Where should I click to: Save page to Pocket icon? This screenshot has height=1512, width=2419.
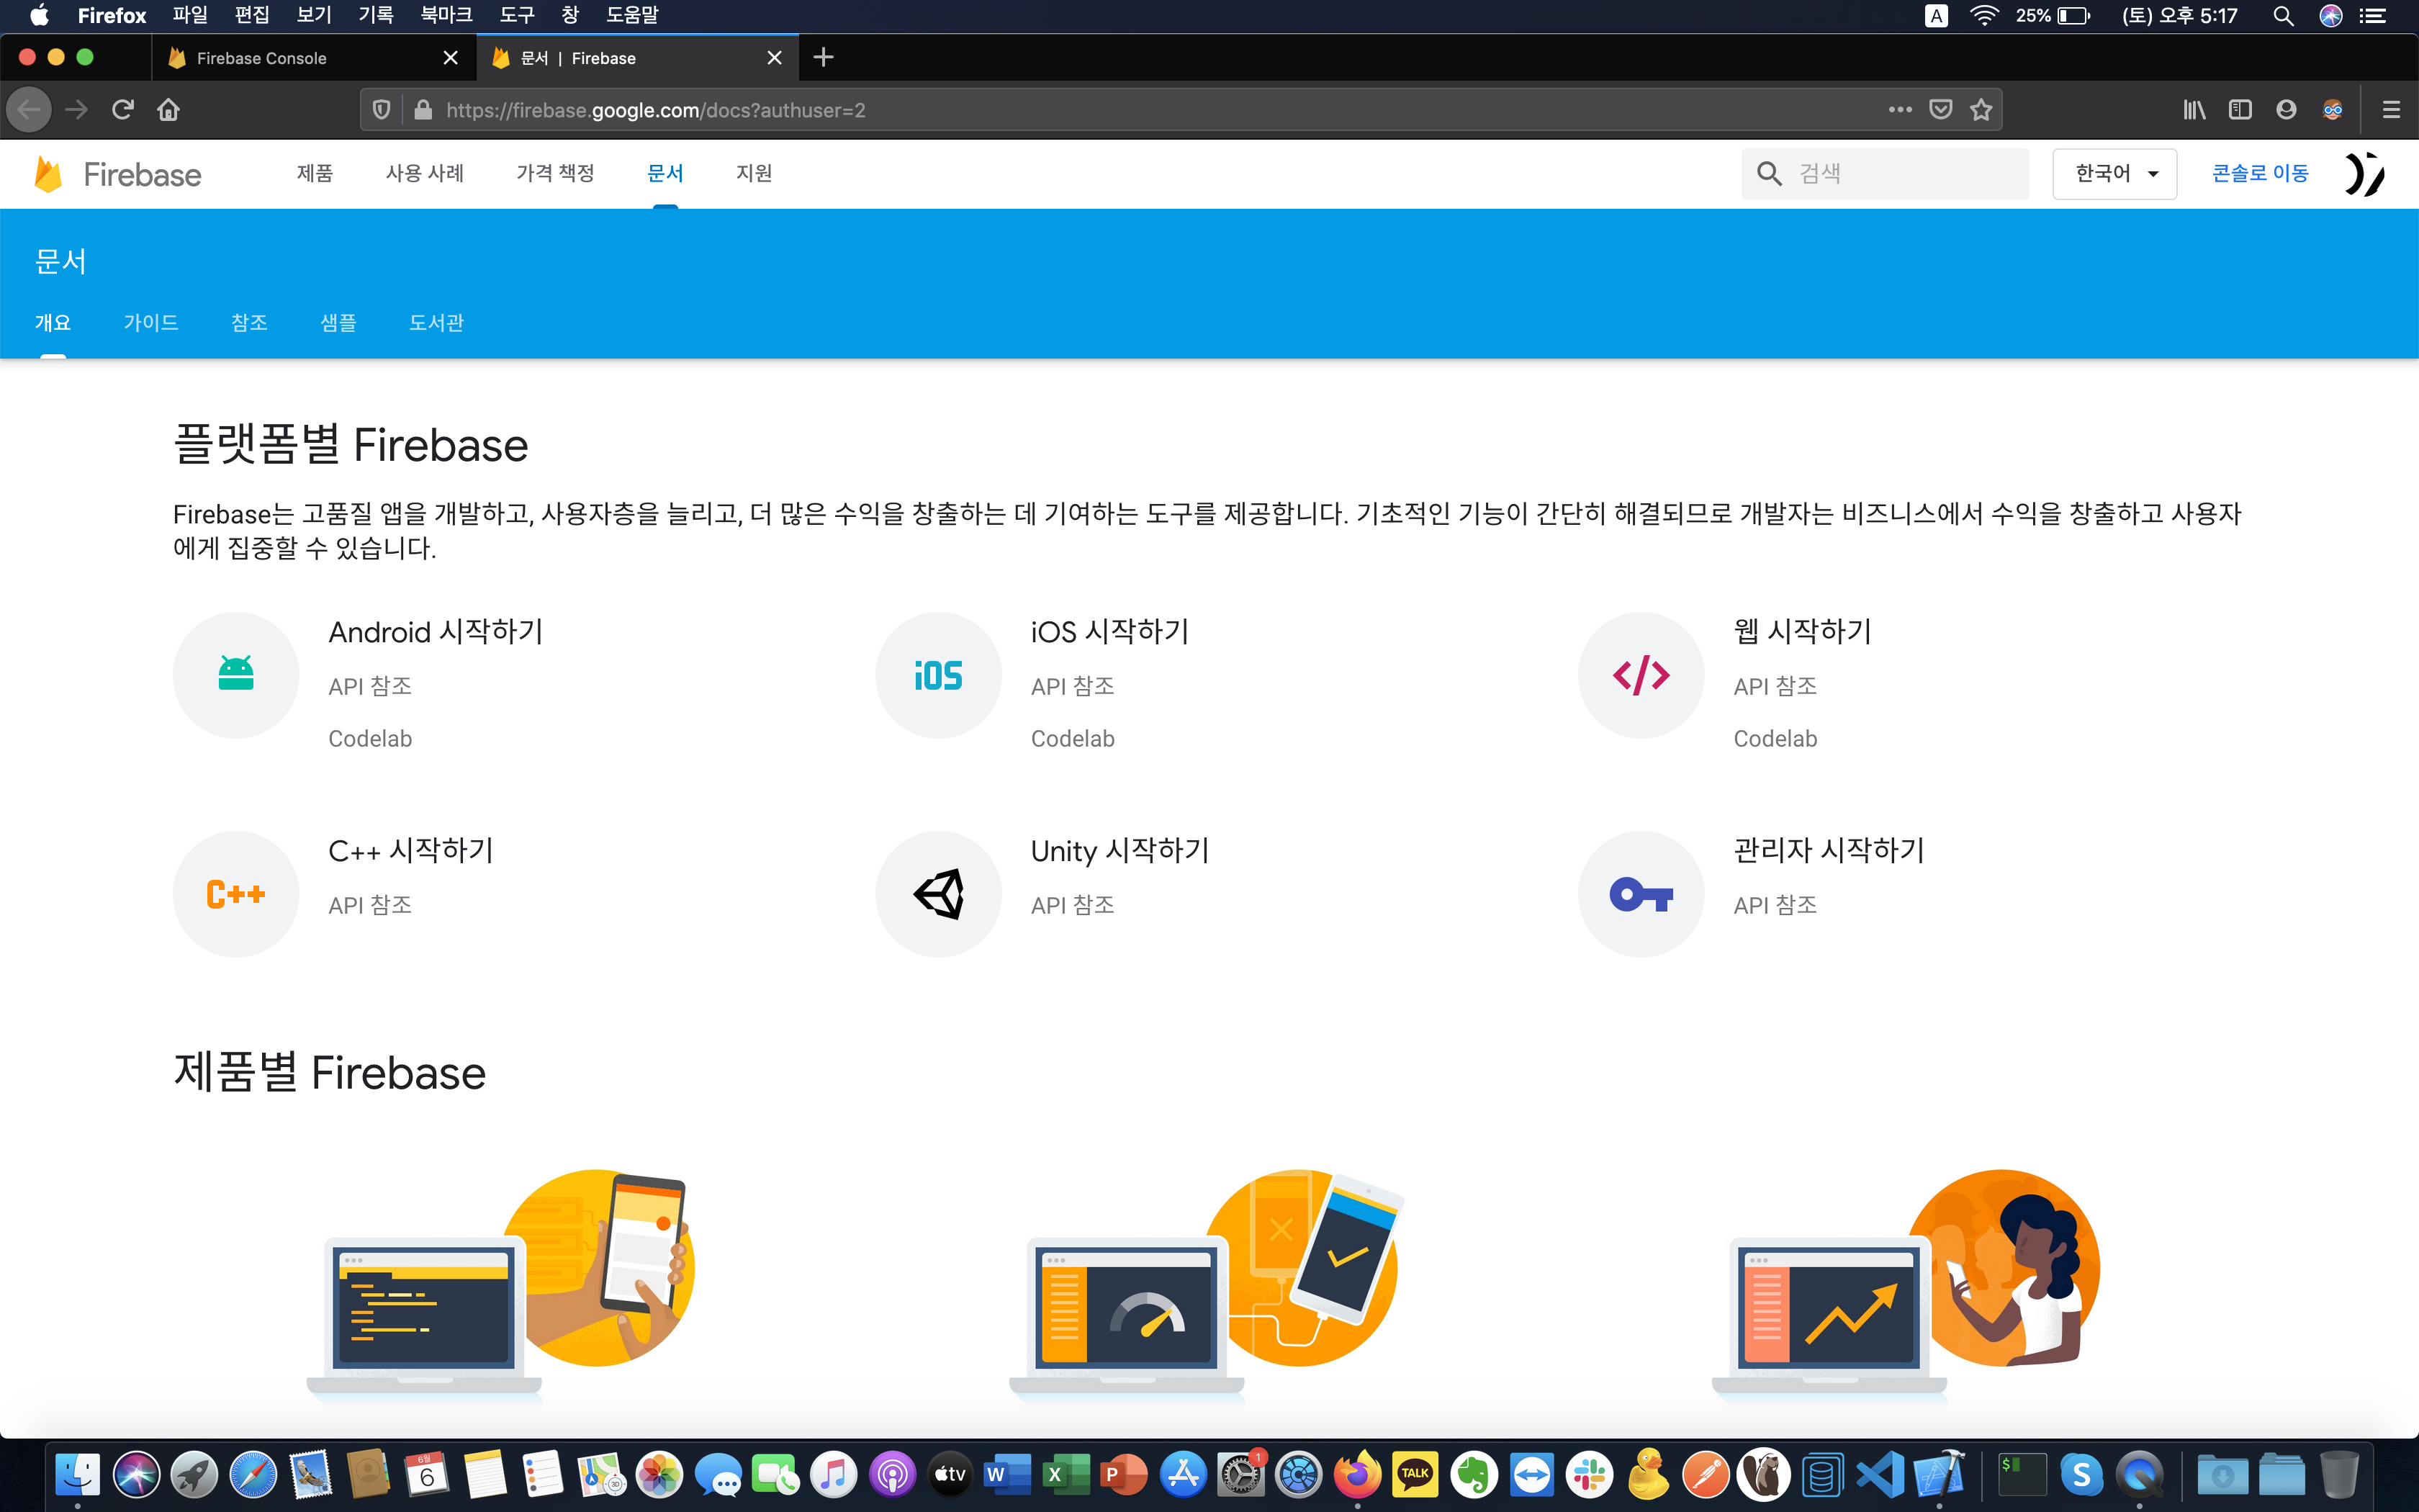click(x=1940, y=110)
